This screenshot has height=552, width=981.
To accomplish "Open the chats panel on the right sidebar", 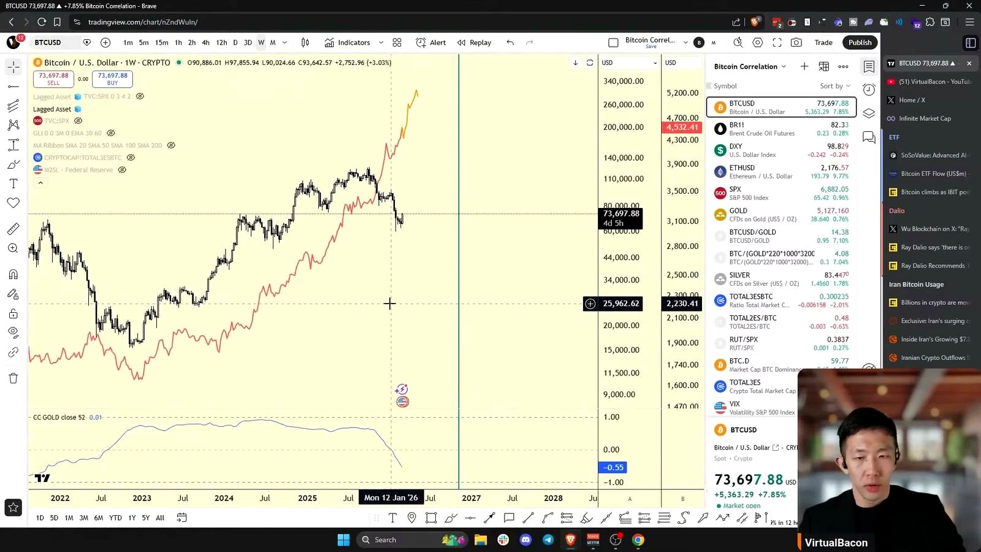I will [869, 137].
